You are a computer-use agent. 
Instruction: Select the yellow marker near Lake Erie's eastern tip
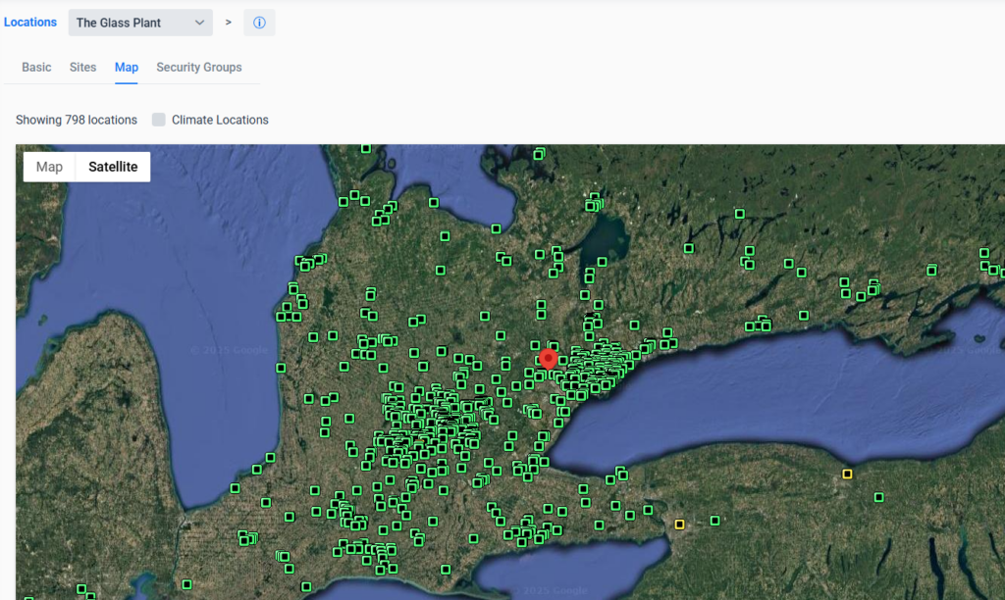[679, 525]
